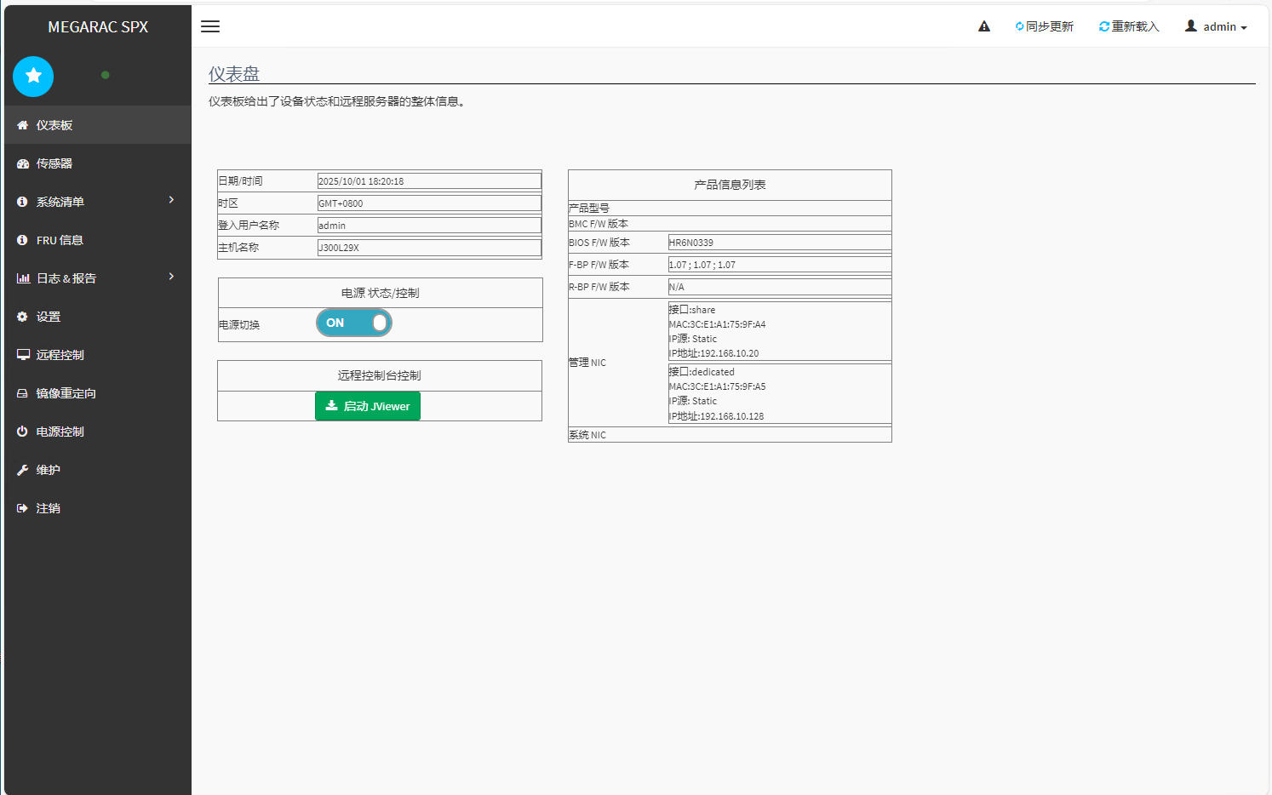The height and width of the screenshot is (795, 1272).
Task: Click the green 启动 JViewer button
Action: click(368, 406)
